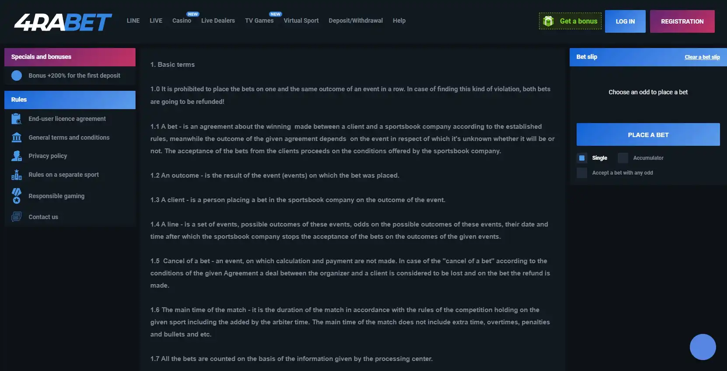Open the round blue chat bubble
The height and width of the screenshot is (371, 727).
703,347
